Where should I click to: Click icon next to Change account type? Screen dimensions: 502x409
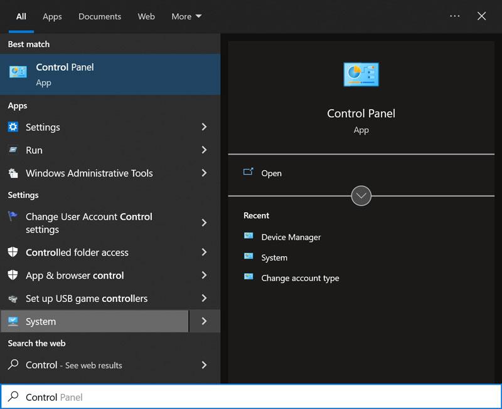click(x=248, y=277)
